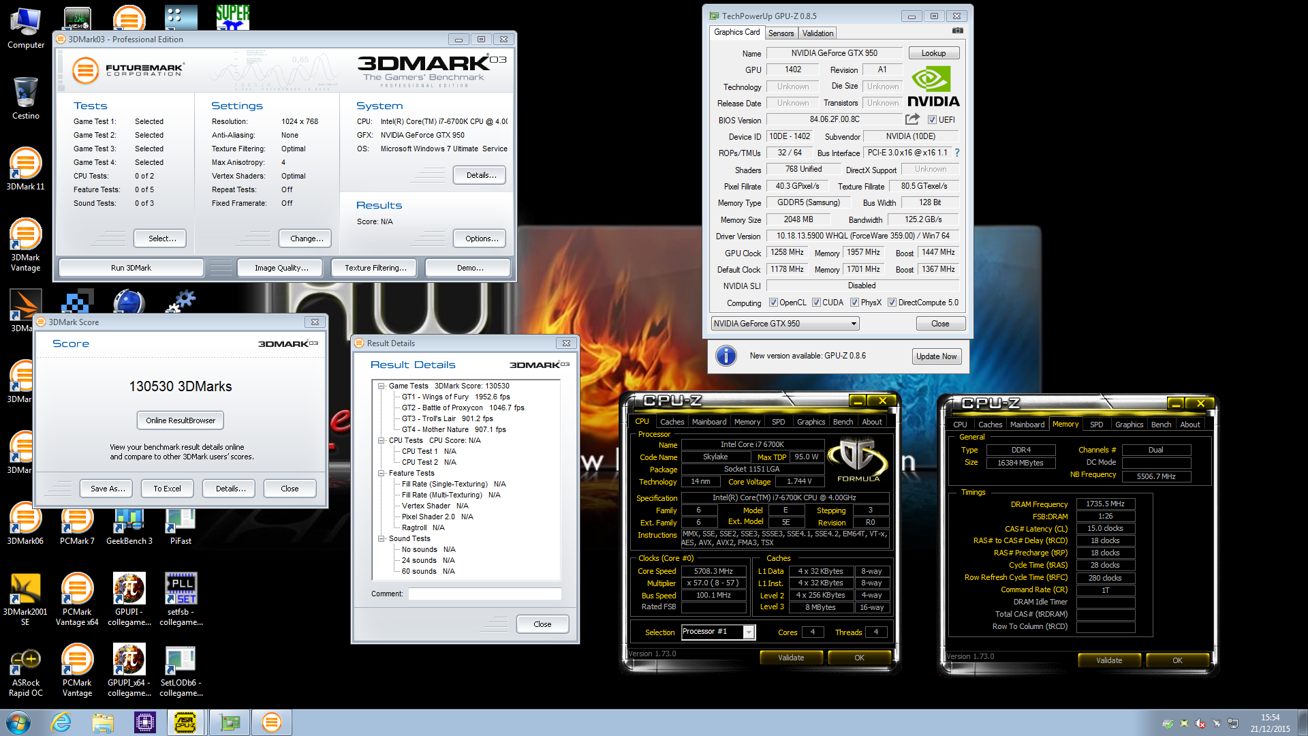
Task: Open Bench tab in left CPU-Z
Action: (843, 422)
